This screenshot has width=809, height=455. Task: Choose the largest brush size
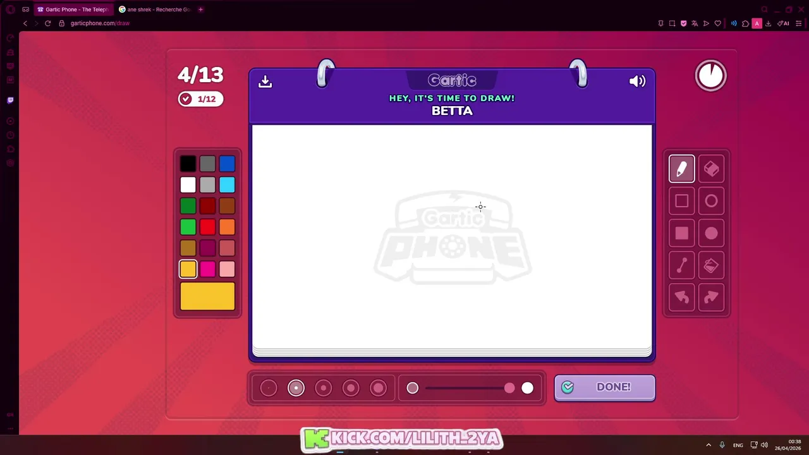tap(378, 388)
